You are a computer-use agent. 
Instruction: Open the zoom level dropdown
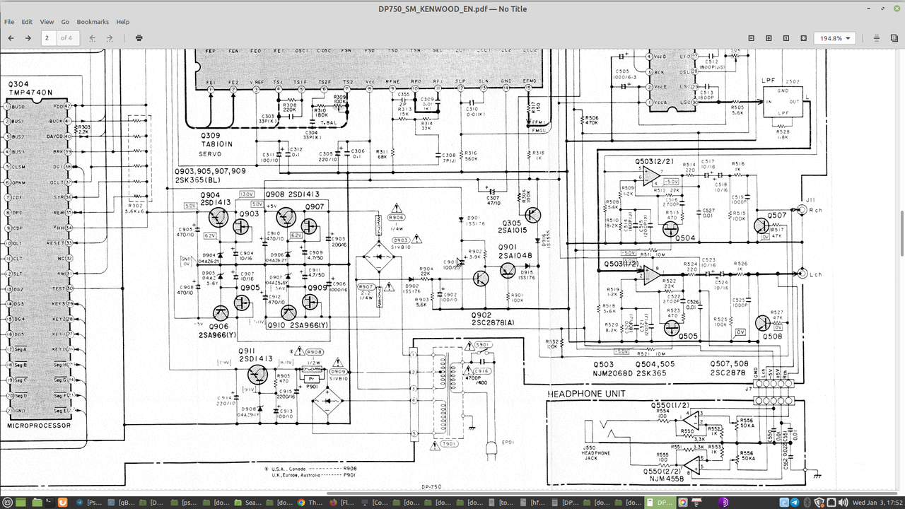836,37
